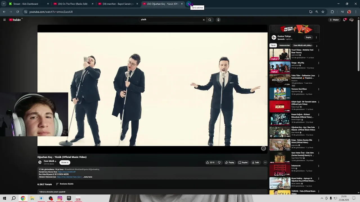
Task: Dislike the video with thumbs down
Action: [x=219, y=162]
